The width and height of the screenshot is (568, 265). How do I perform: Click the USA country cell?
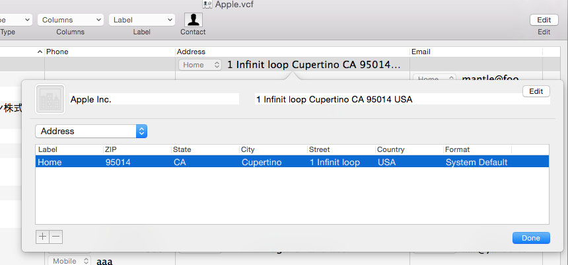[387, 162]
